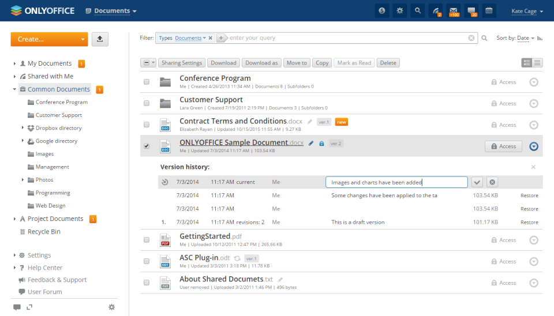The width and height of the screenshot is (554, 316).
Task: Select the GettingStarted.pdf checkbox
Action: (x=147, y=240)
